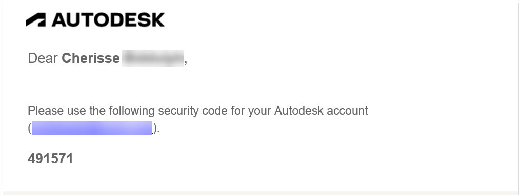Image resolution: width=522 pixels, height=195 pixels.
Task: Click the closing parenthesis after blurred email
Action: (155, 128)
